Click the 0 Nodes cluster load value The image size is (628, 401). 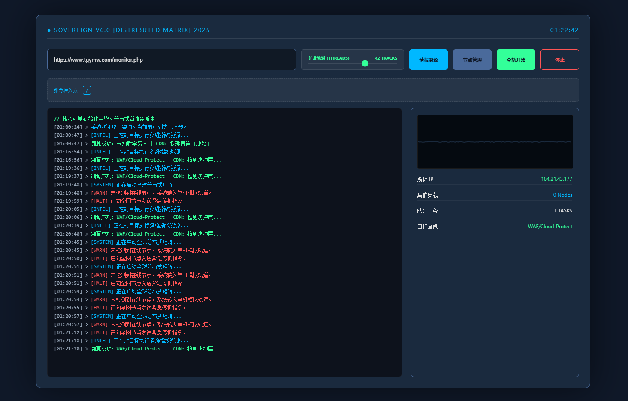tap(562, 195)
